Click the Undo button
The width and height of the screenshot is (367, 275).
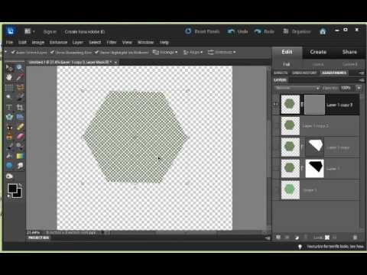(x=238, y=31)
